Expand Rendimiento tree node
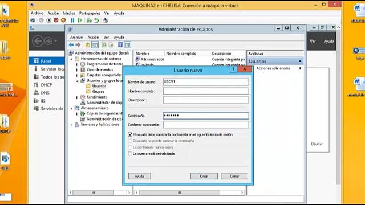 tap(78, 97)
